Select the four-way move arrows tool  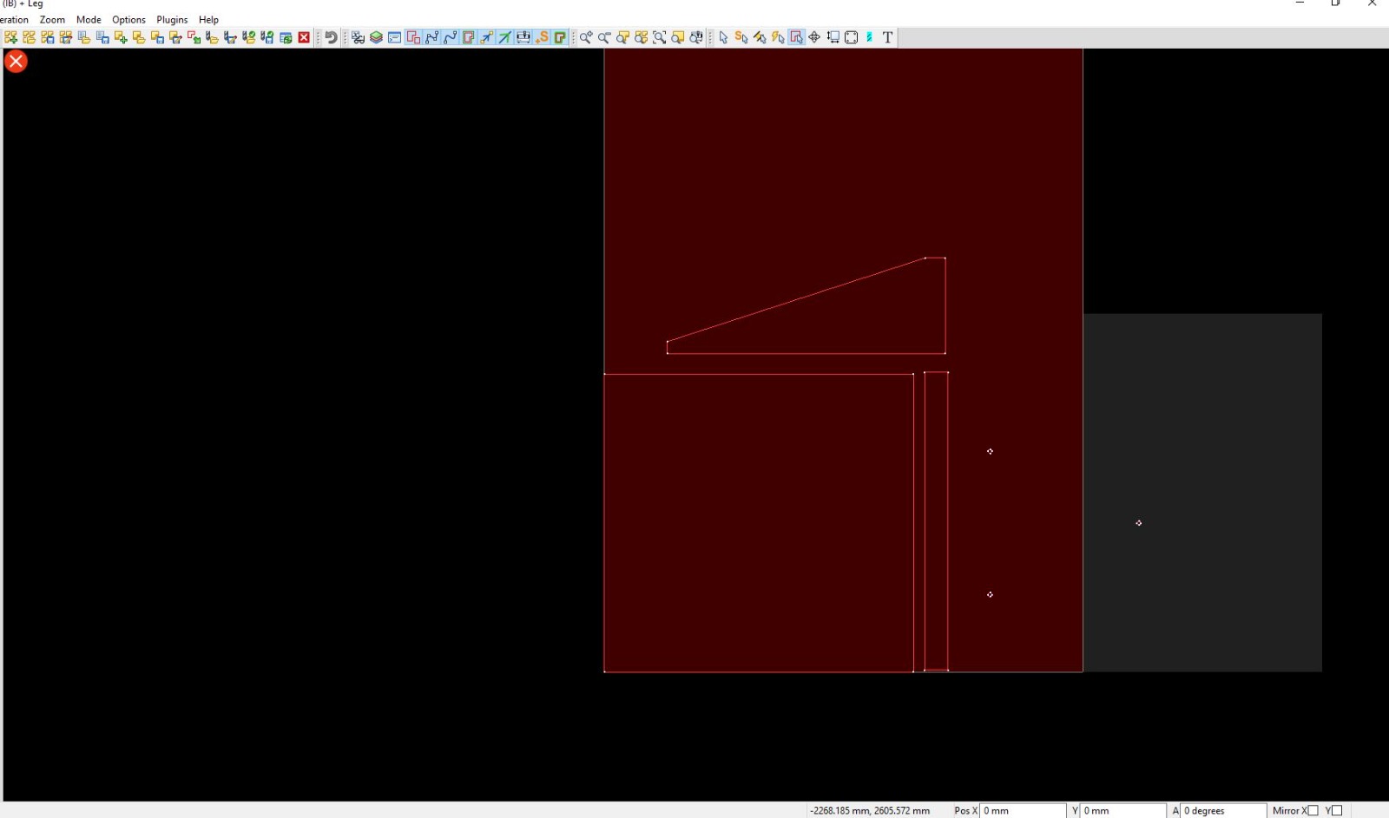(814, 37)
